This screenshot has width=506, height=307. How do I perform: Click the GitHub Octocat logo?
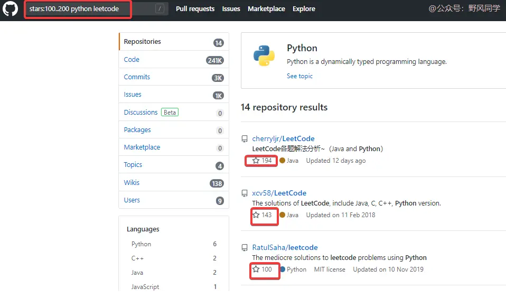11,9
